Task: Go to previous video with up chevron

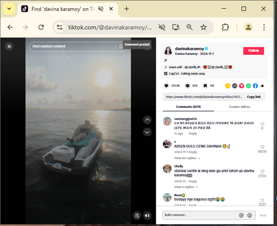Action: tap(147, 120)
